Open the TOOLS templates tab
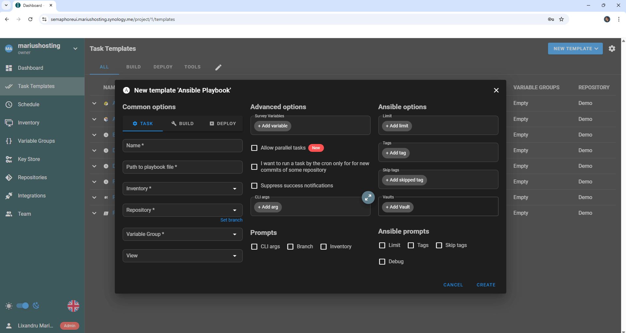The width and height of the screenshot is (626, 333). click(x=192, y=67)
